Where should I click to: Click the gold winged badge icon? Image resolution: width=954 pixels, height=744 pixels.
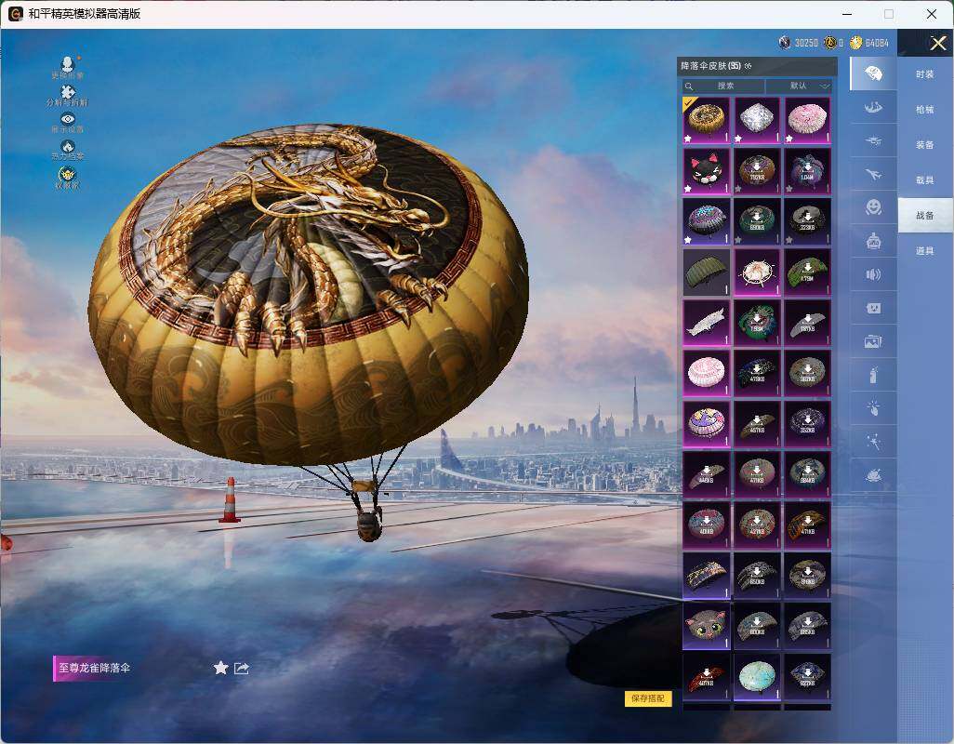(68, 175)
